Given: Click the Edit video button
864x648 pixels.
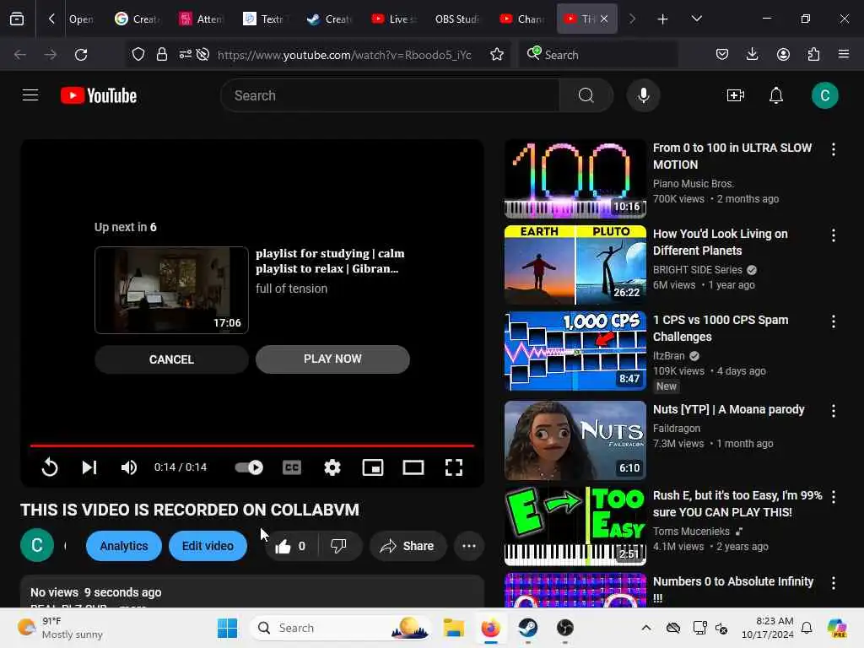Looking at the screenshot, I should (x=208, y=546).
